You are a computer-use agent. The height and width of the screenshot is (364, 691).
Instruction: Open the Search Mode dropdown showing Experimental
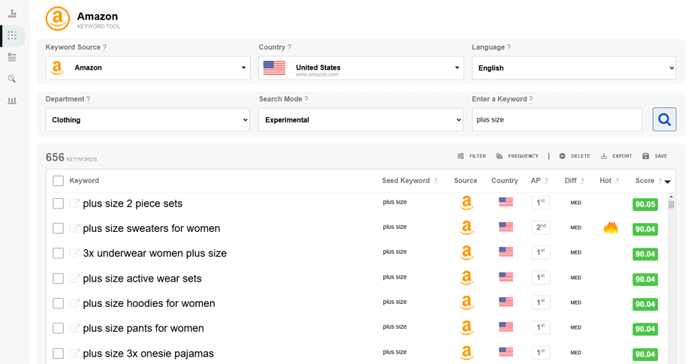(361, 120)
